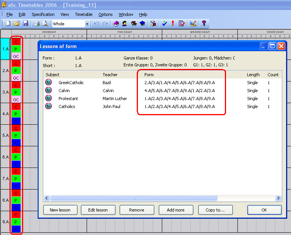Open teachers icon in toolbar

click(x=125, y=23)
